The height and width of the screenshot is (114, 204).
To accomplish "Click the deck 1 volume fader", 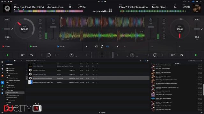I will point(53,27).
